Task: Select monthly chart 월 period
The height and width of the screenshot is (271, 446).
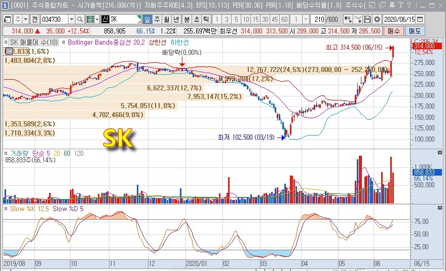Action: click(x=167, y=19)
